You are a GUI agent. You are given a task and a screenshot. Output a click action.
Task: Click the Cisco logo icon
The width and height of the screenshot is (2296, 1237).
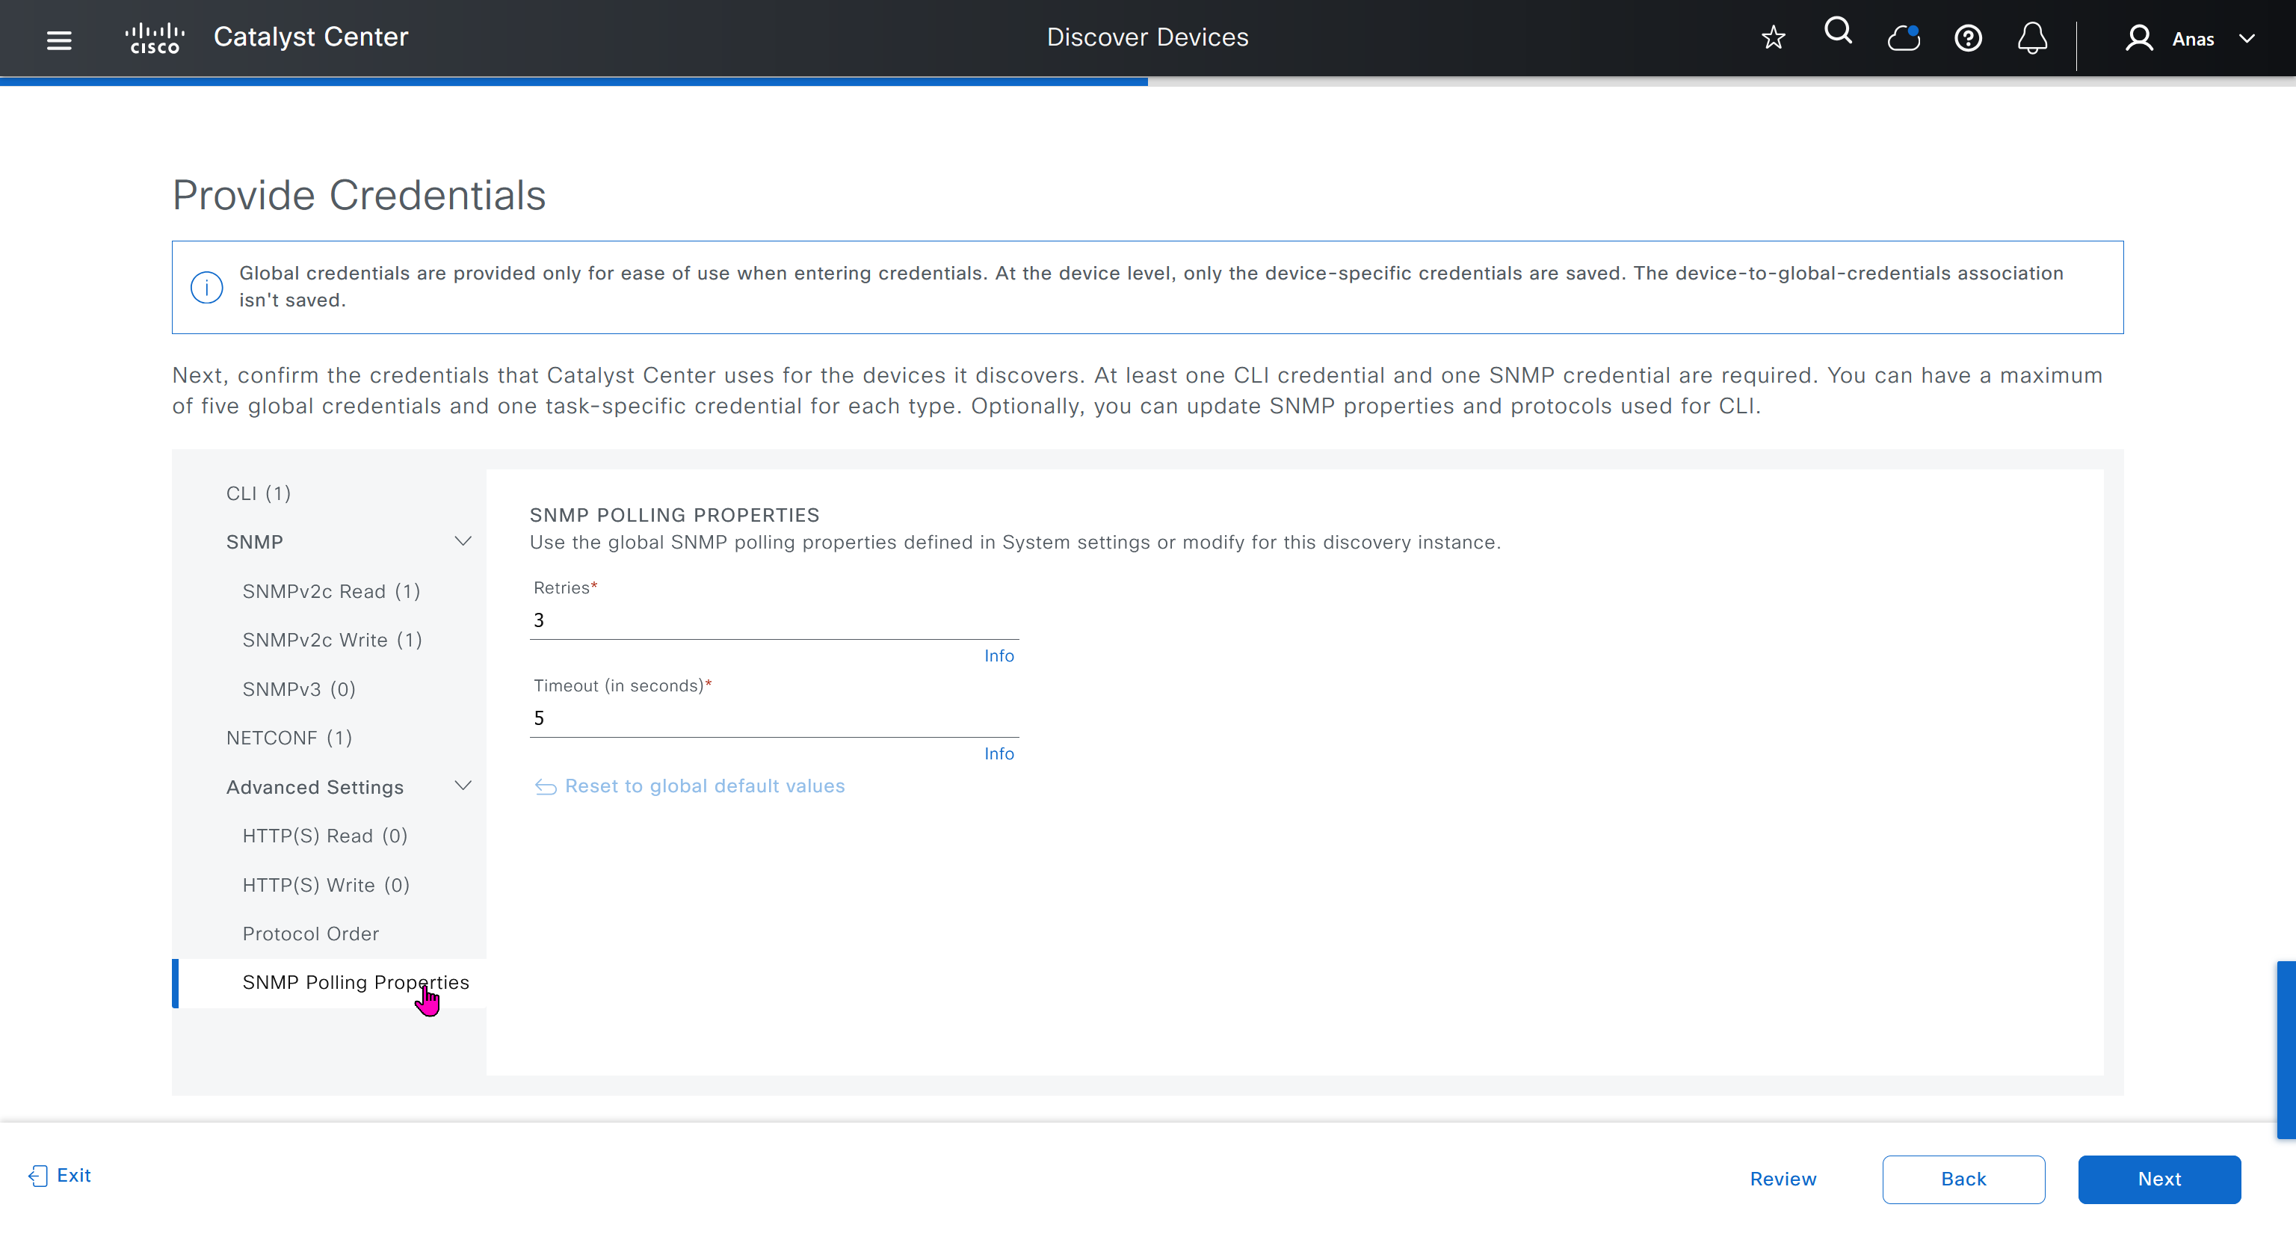coord(155,38)
